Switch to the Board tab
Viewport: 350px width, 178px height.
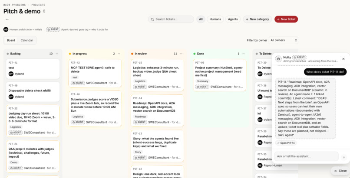pyautogui.click(x=11, y=40)
